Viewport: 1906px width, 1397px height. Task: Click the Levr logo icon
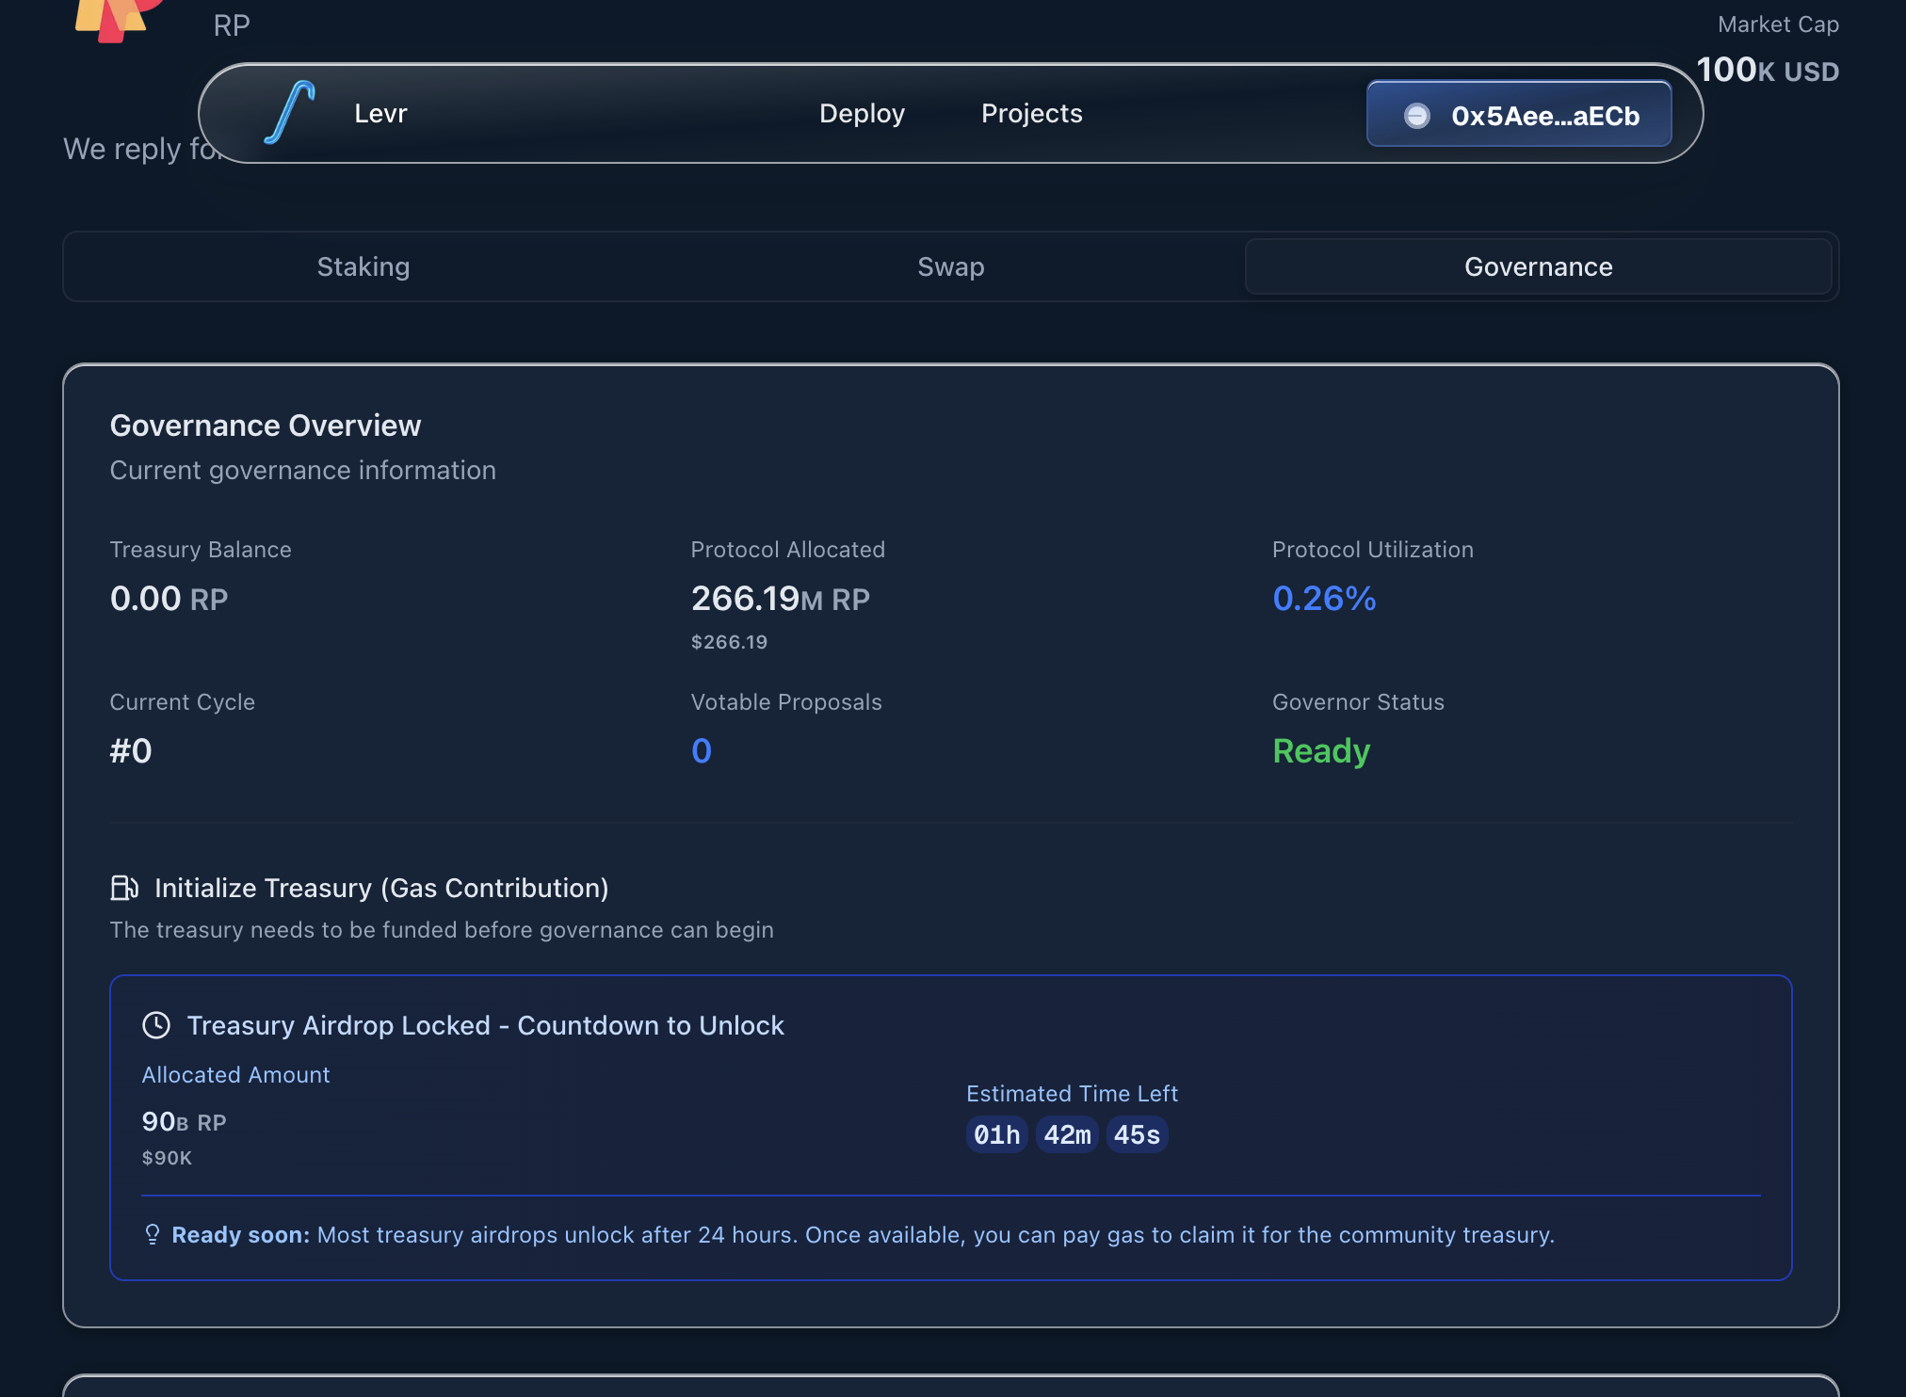[x=290, y=113]
